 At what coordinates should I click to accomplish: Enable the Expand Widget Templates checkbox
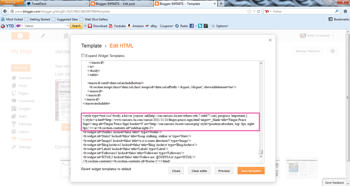(83, 55)
